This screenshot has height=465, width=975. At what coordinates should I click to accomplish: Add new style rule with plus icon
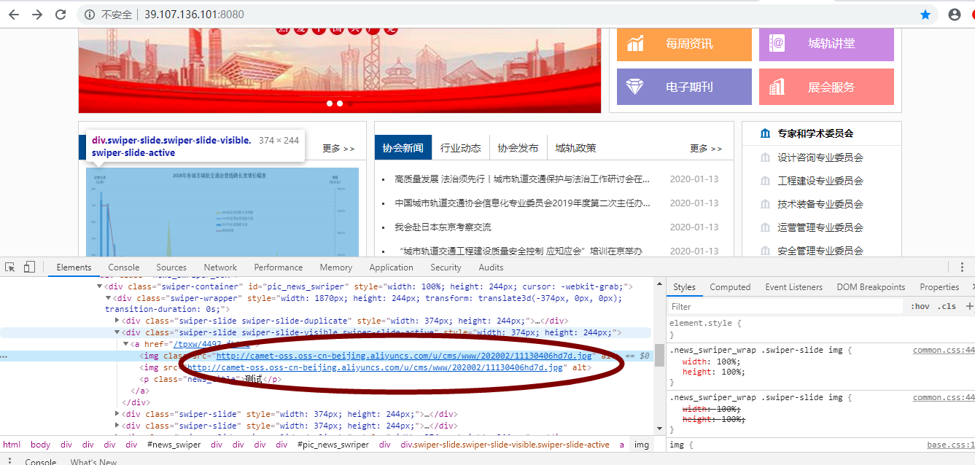tap(969, 306)
